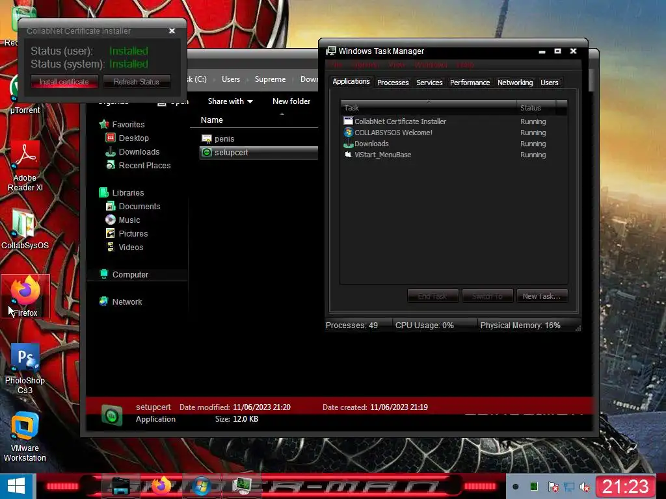Image resolution: width=666 pixels, height=499 pixels.
Task: Select the ViStart_MenuBase task row
Action: tap(453, 155)
